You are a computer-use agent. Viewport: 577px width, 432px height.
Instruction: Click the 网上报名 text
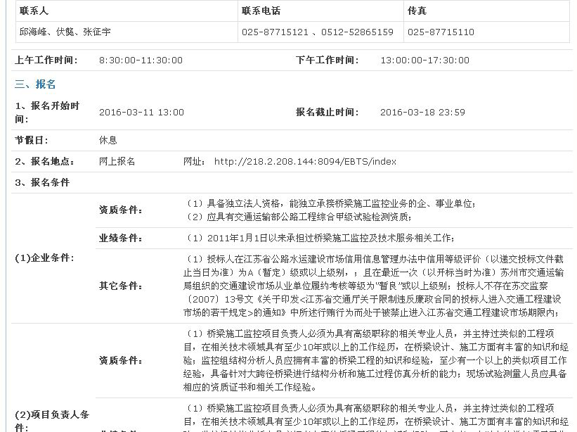pyautogui.click(x=117, y=161)
